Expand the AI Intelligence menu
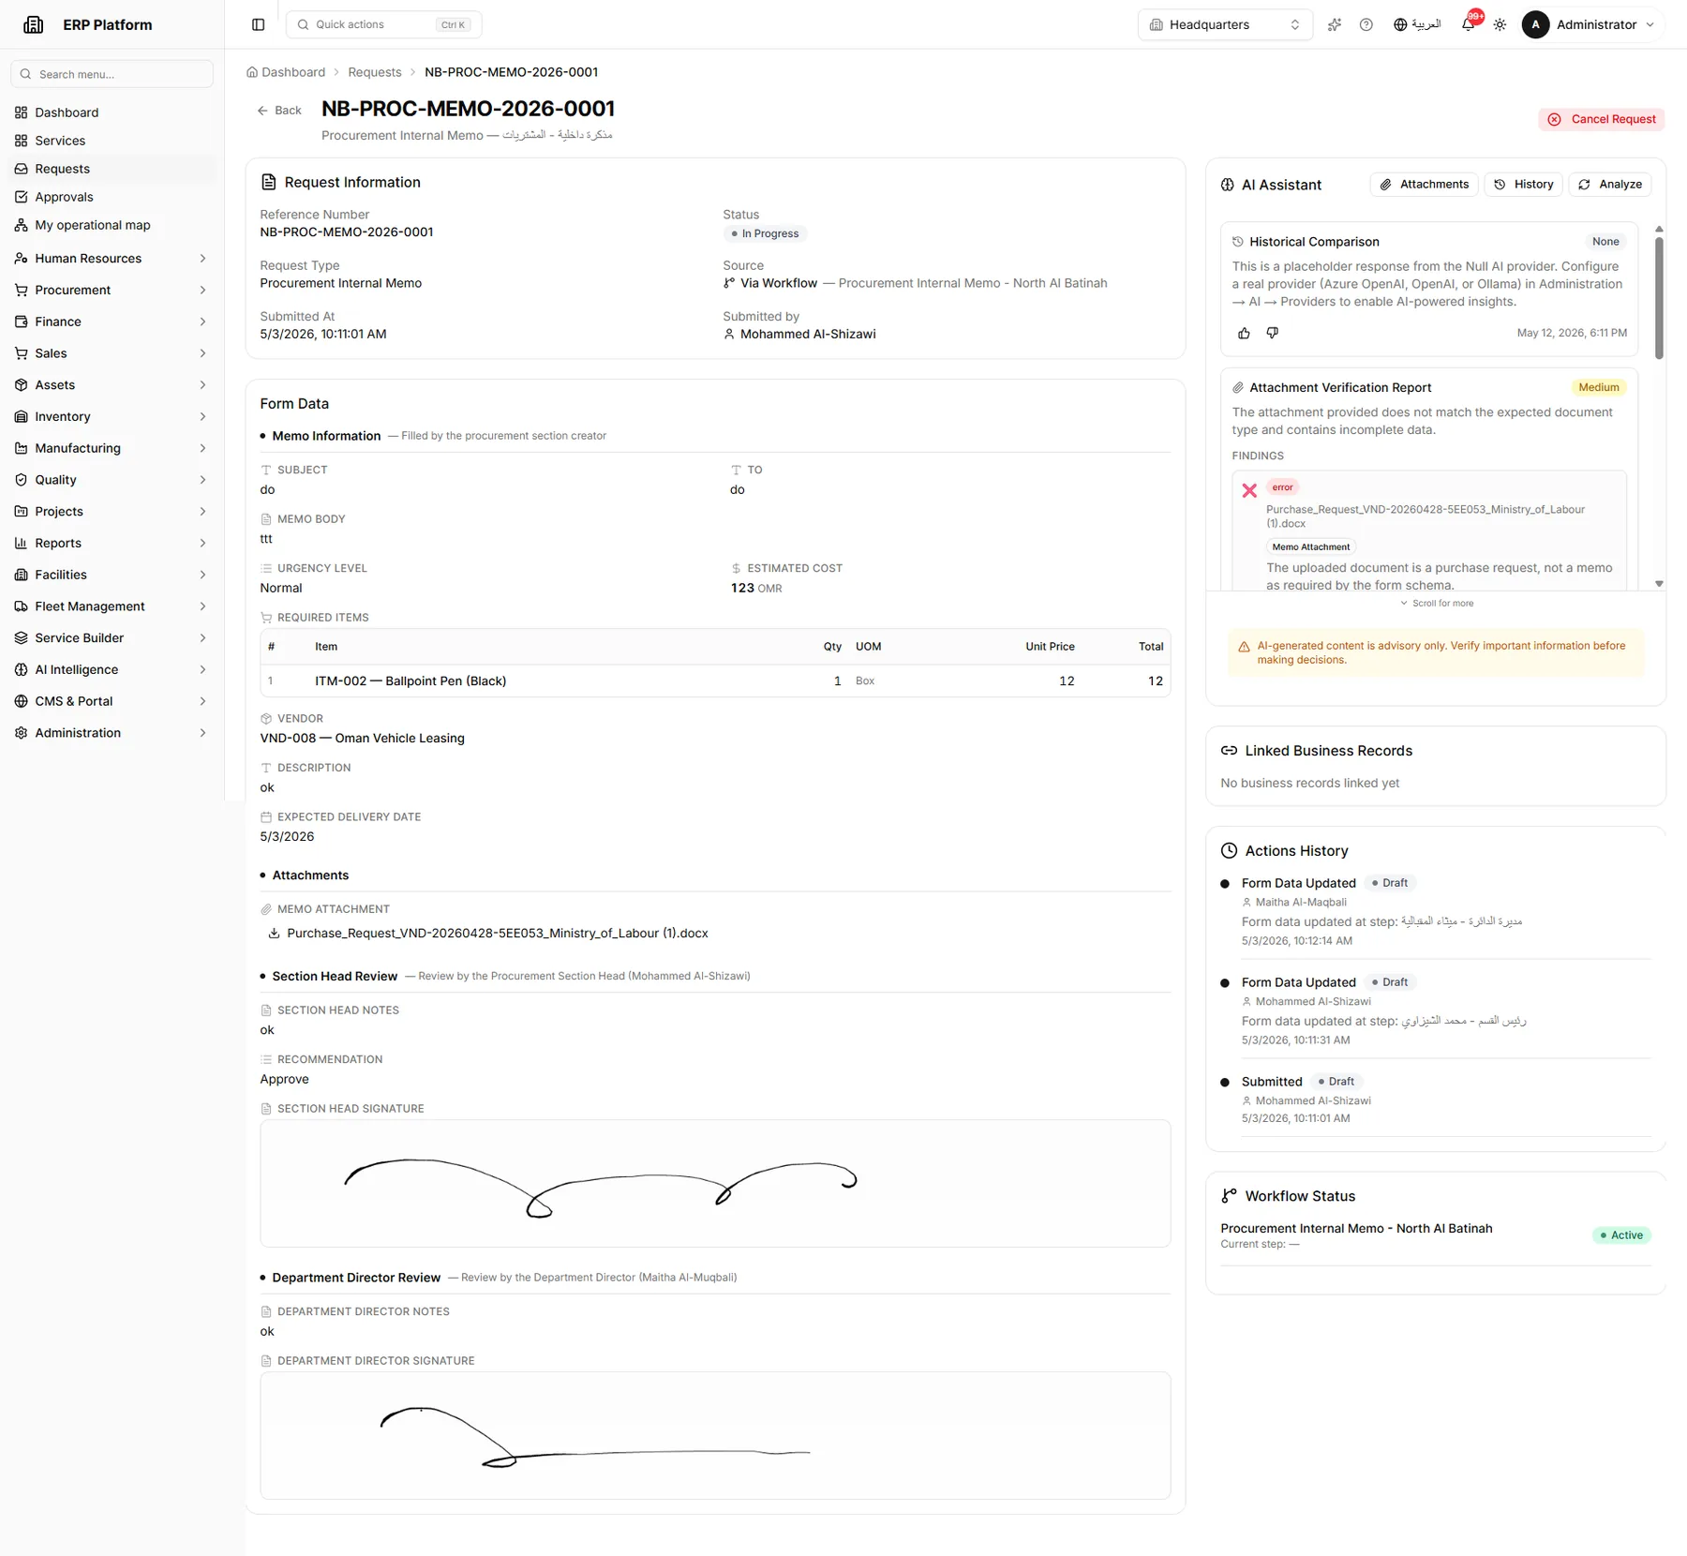This screenshot has width=1687, height=1556. (x=112, y=670)
